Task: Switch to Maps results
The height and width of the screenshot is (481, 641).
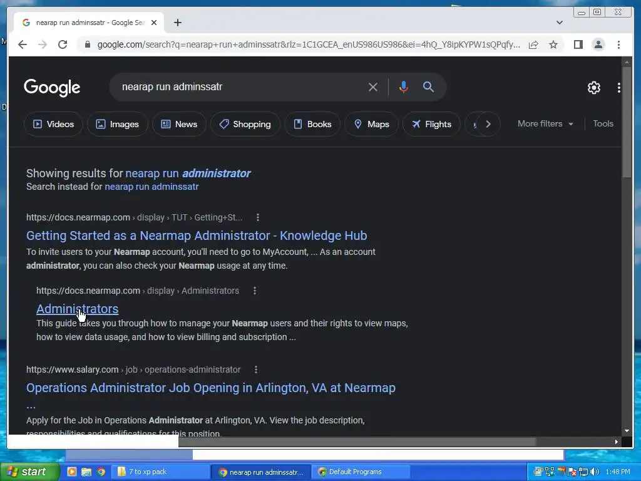Action: coord(372,124)
